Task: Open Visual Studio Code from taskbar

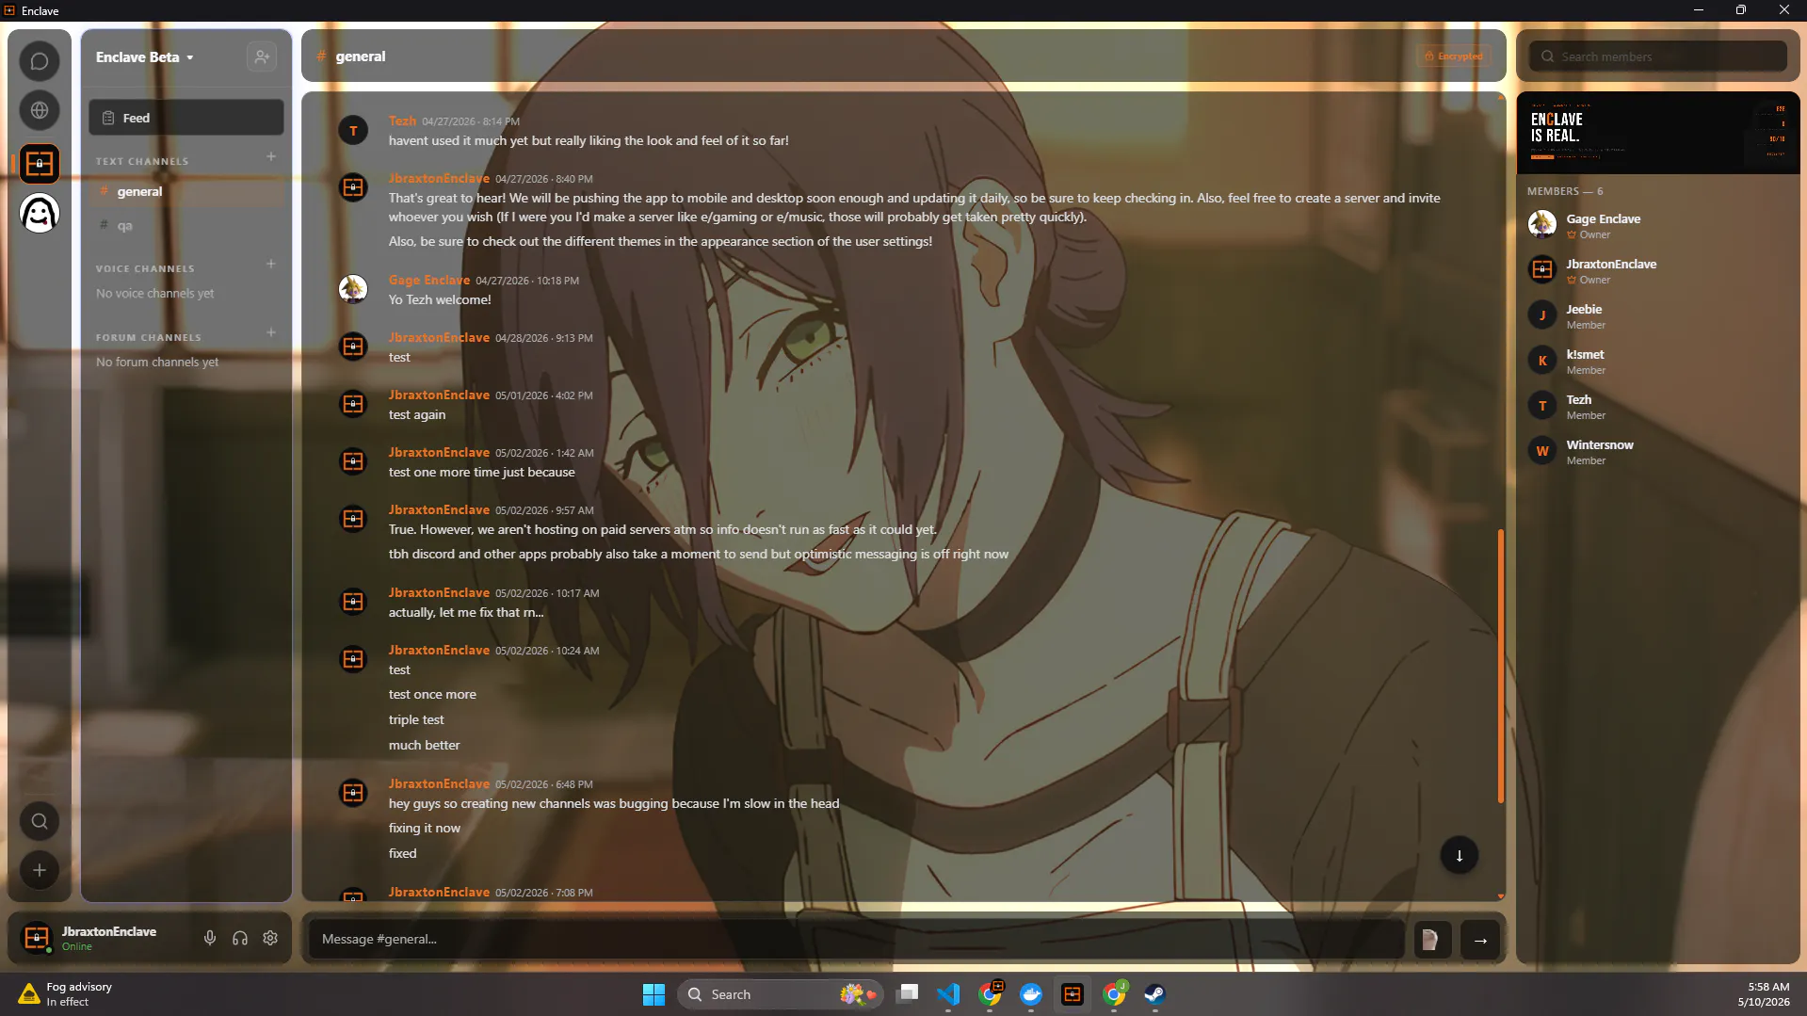Action: [x=948, y=994]
